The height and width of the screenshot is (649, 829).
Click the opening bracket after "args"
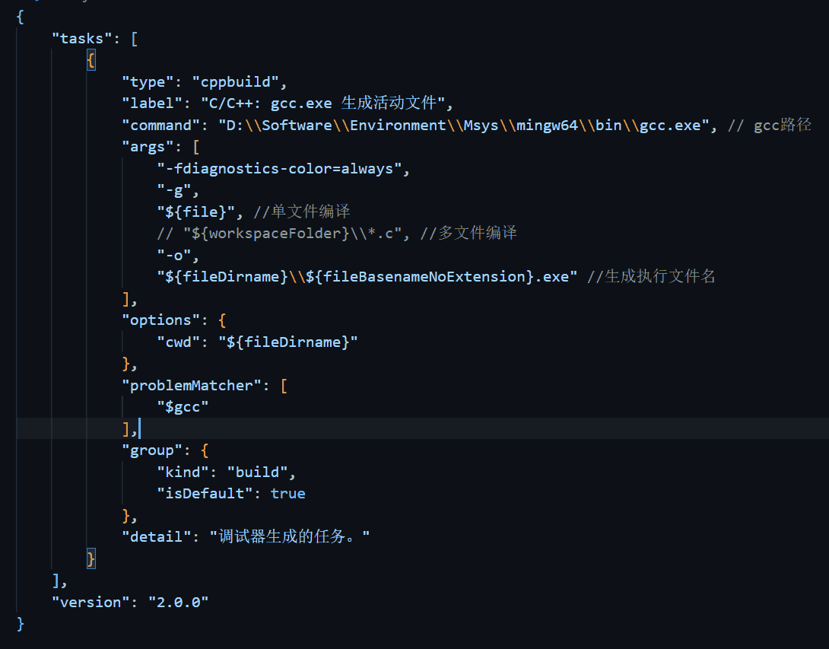coord(196,147)
